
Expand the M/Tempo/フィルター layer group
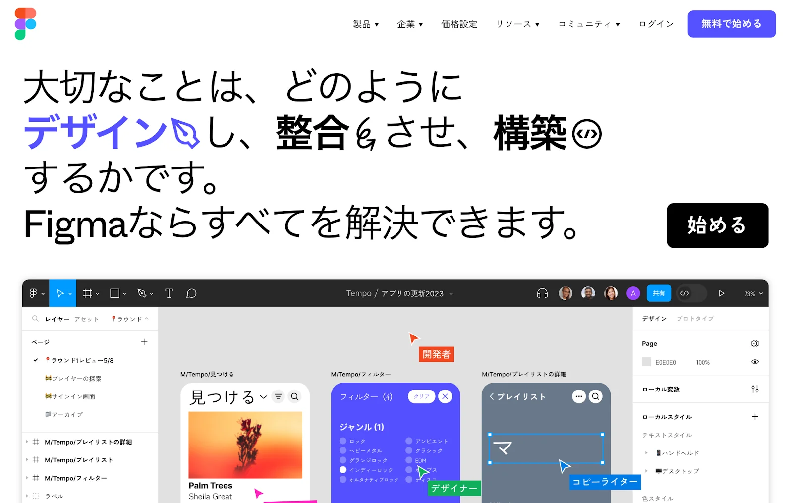pyautogui.click(x=27, y=478)
